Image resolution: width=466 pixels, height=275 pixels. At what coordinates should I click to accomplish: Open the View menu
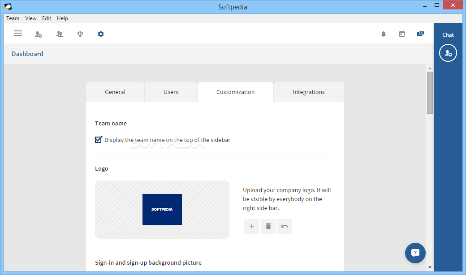30,18
